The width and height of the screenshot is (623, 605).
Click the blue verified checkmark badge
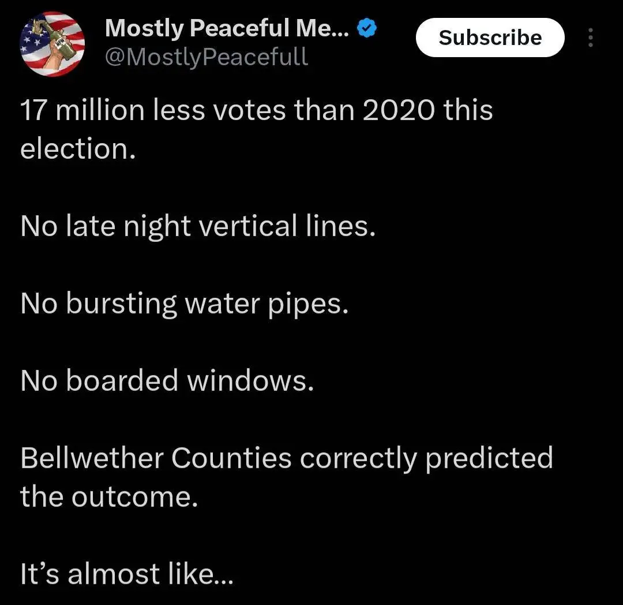(367, 28)
